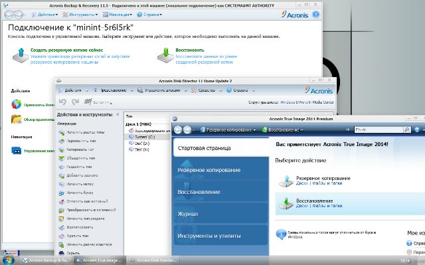Click 'Преобразовать в логический' operation
The height and width of the screenshot is (265, 425).
(91, 210)
